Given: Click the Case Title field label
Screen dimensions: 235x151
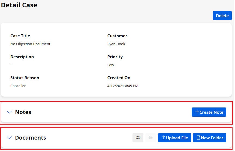Looking at the screenshot, I should coord(20,36).
